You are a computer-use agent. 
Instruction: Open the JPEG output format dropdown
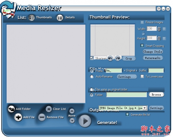point(145,108)
